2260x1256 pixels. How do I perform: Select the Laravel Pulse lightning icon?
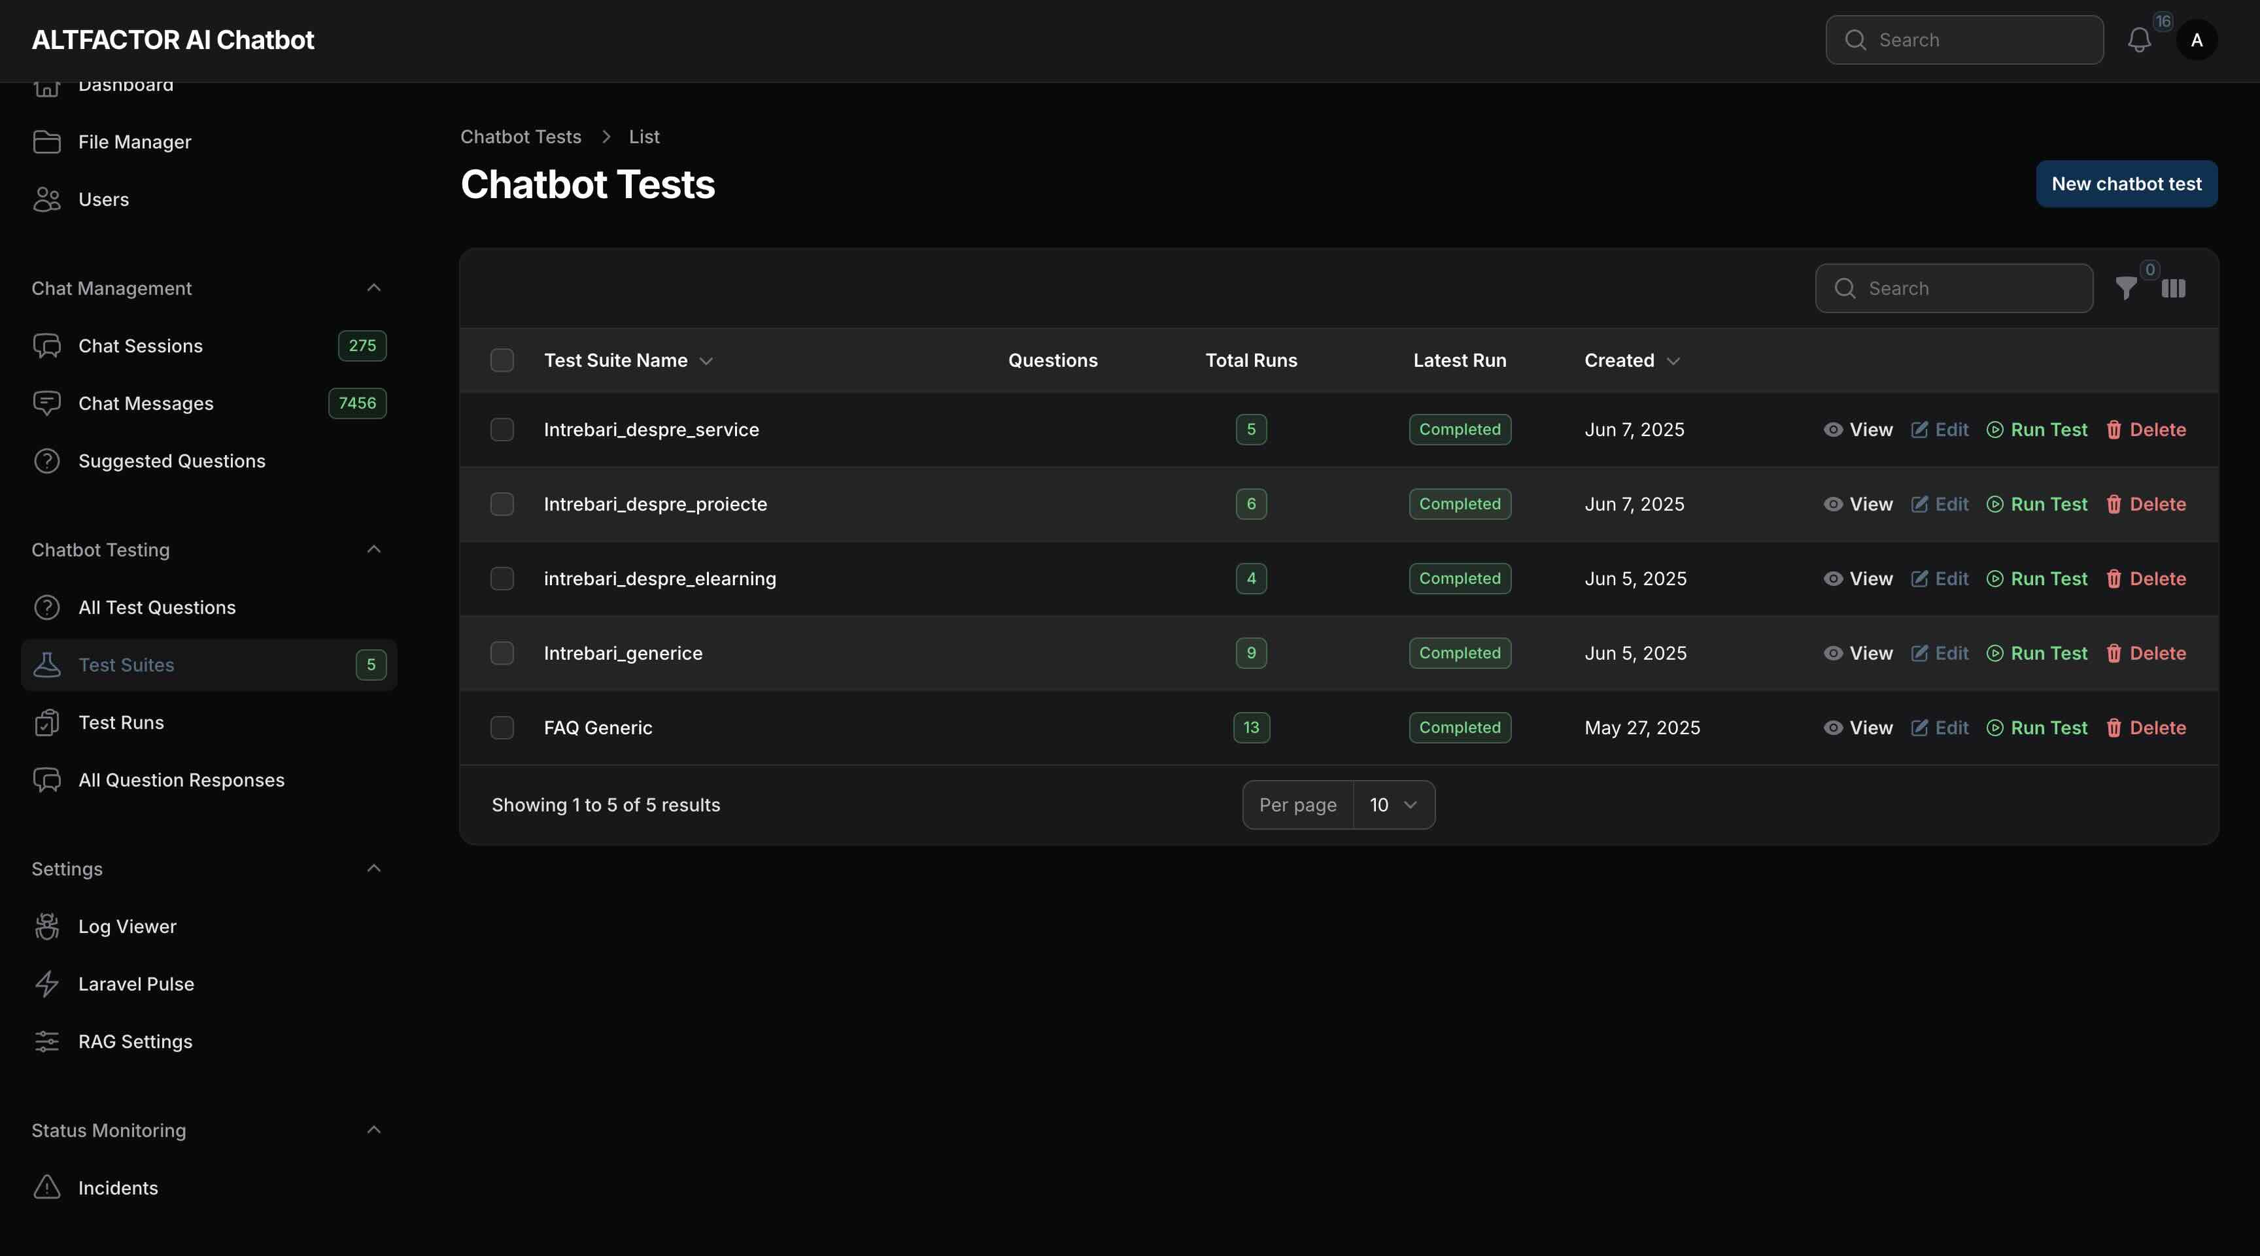[x=47, y=984]
